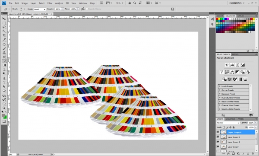This screenshot has width=259, height=156.
Task: Open the layer blend mode Normal dropdown
Action: pyautogui.click(x=228, y=123)
